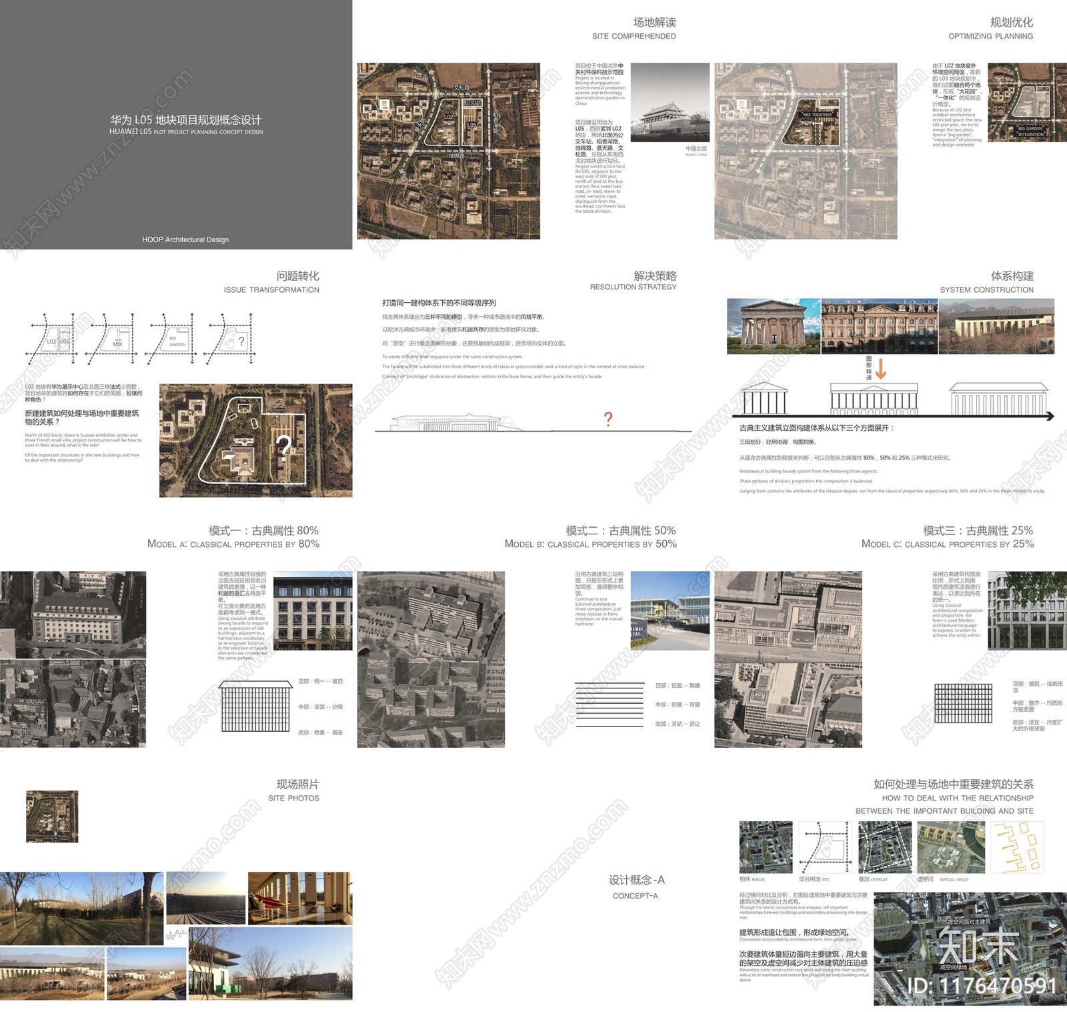Open the site aerial map with road labels
This screenshot has width=1067, height=1012.
click(x=449, y=151)
